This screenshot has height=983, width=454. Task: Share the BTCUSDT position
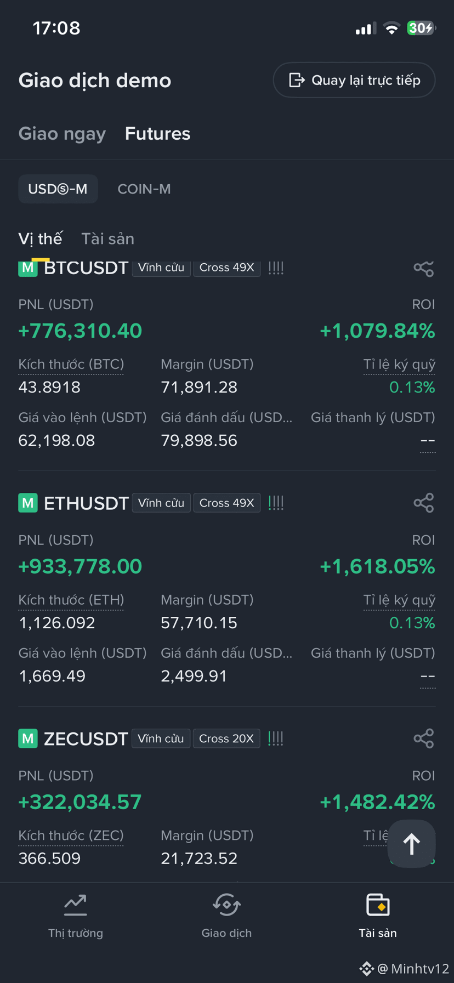point(423,268)
